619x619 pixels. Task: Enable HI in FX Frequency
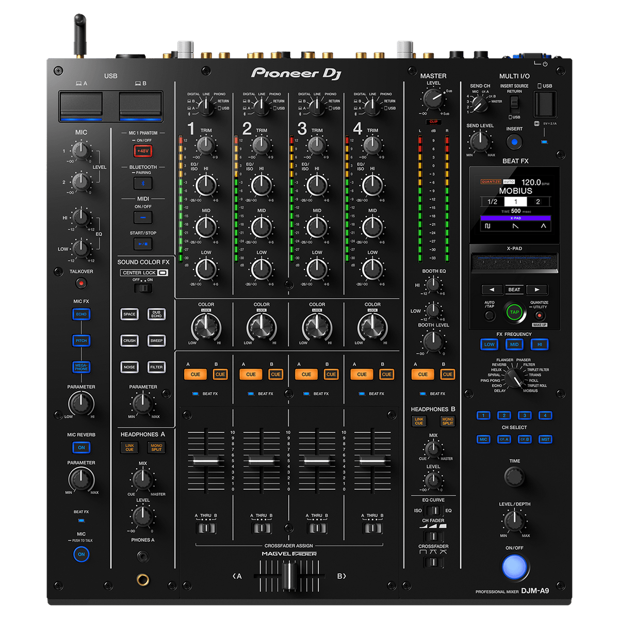pos(540,345)
